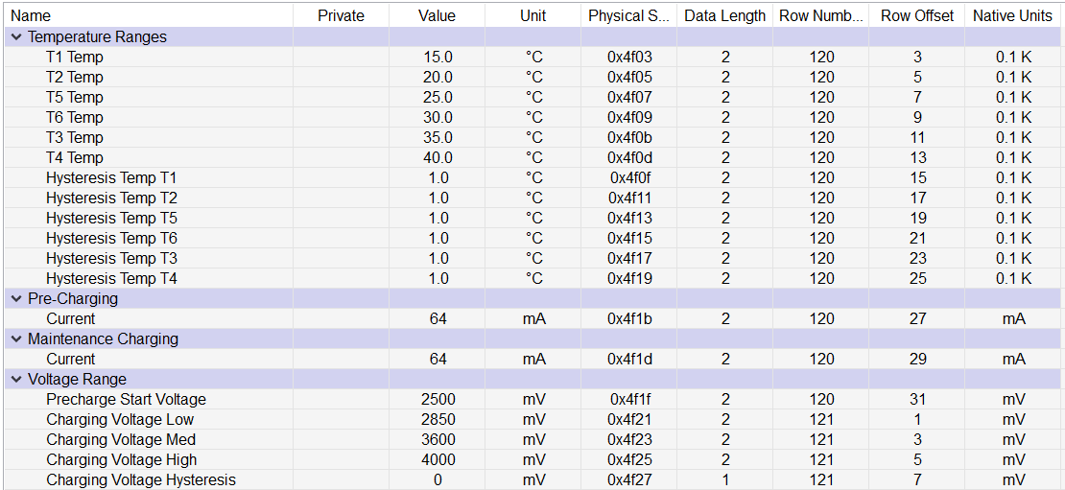Click the T4 Temp value 40.0
Viewport: 1065px width, 490px height.
click(x=438, y=158)
